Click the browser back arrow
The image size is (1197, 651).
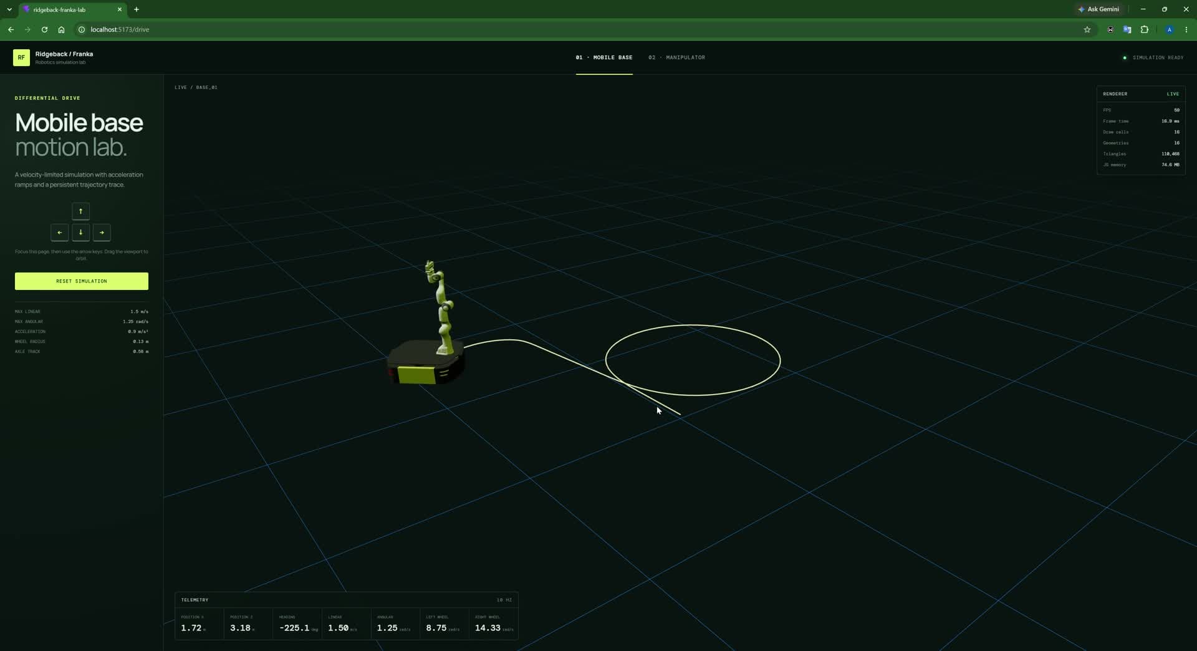tap(11, 29)
